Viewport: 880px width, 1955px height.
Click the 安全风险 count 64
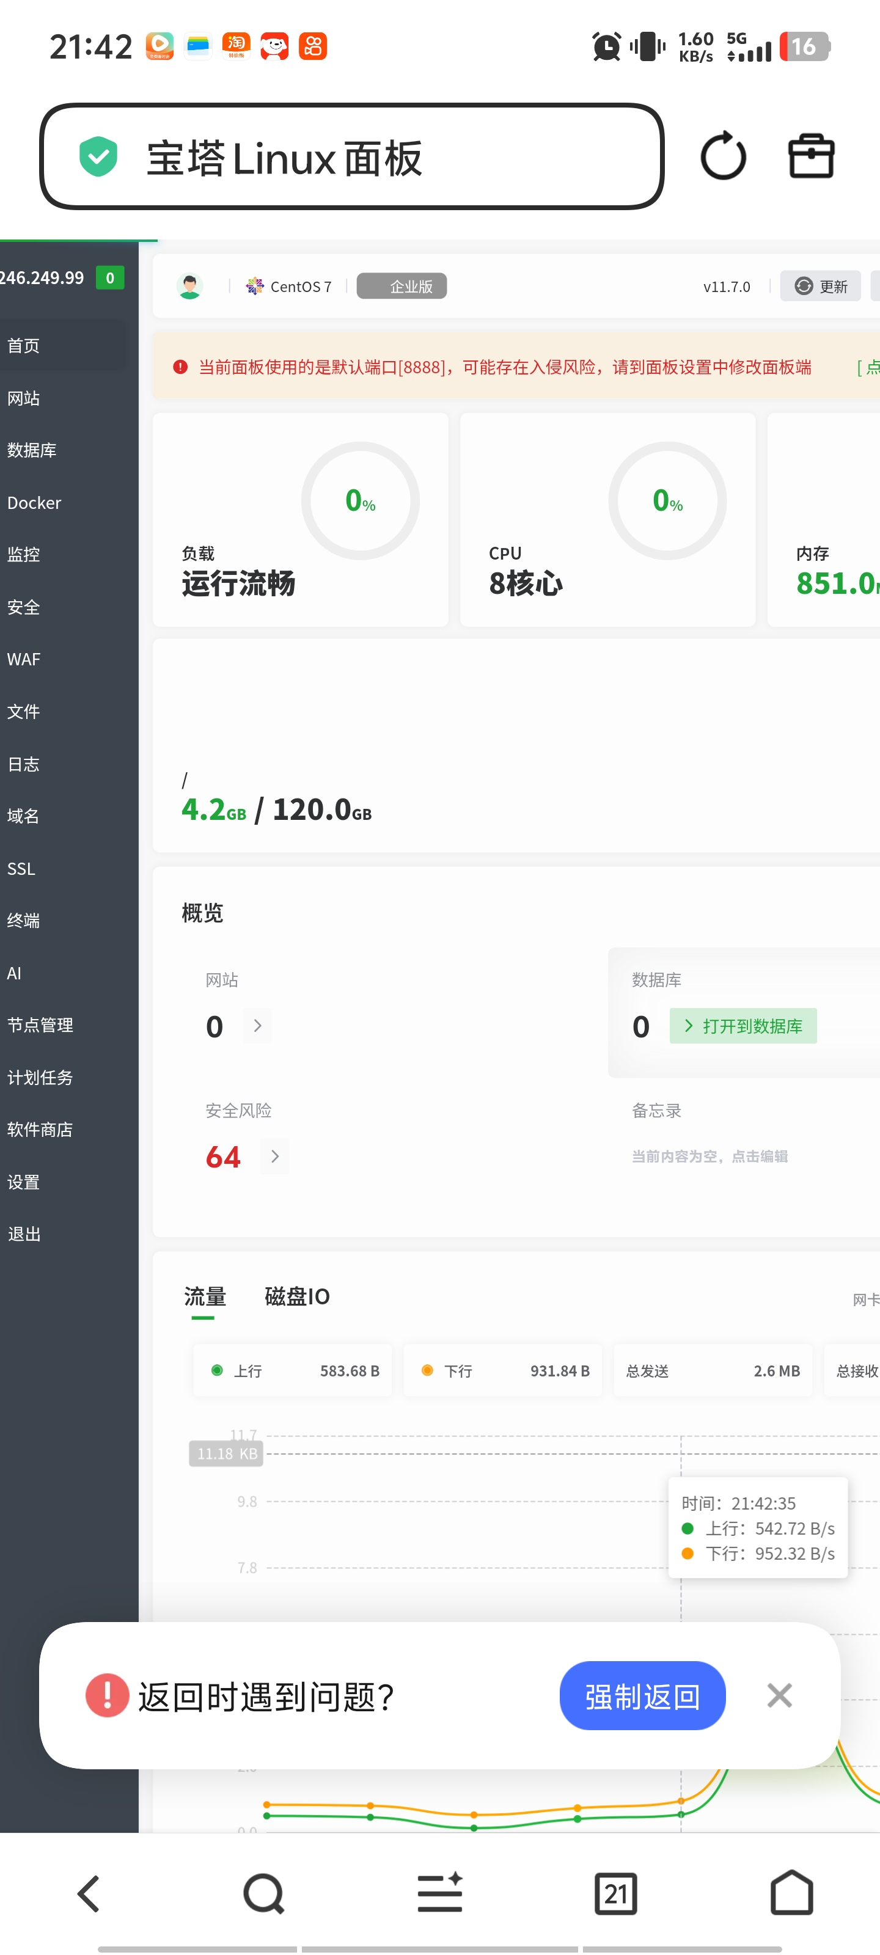(x=223, y=1157)
